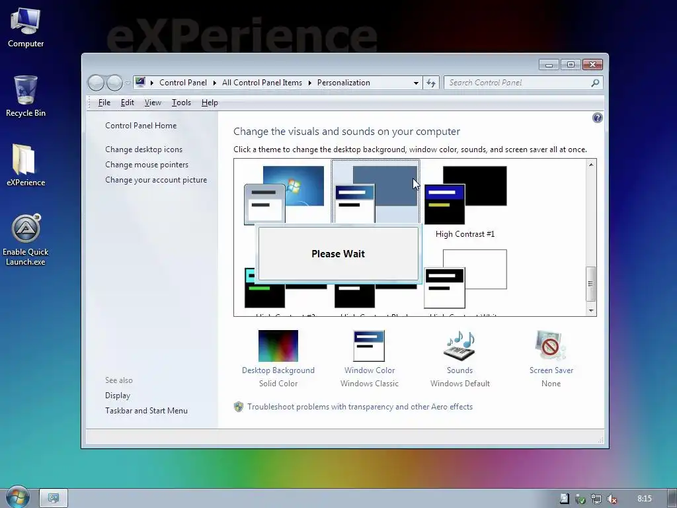
Task: Open Change your account picture
Action: coord(156,180)
